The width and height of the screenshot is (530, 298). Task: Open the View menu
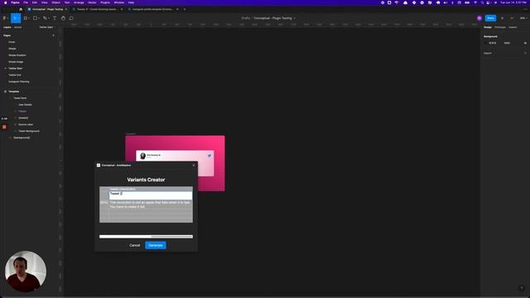point(44,2)
